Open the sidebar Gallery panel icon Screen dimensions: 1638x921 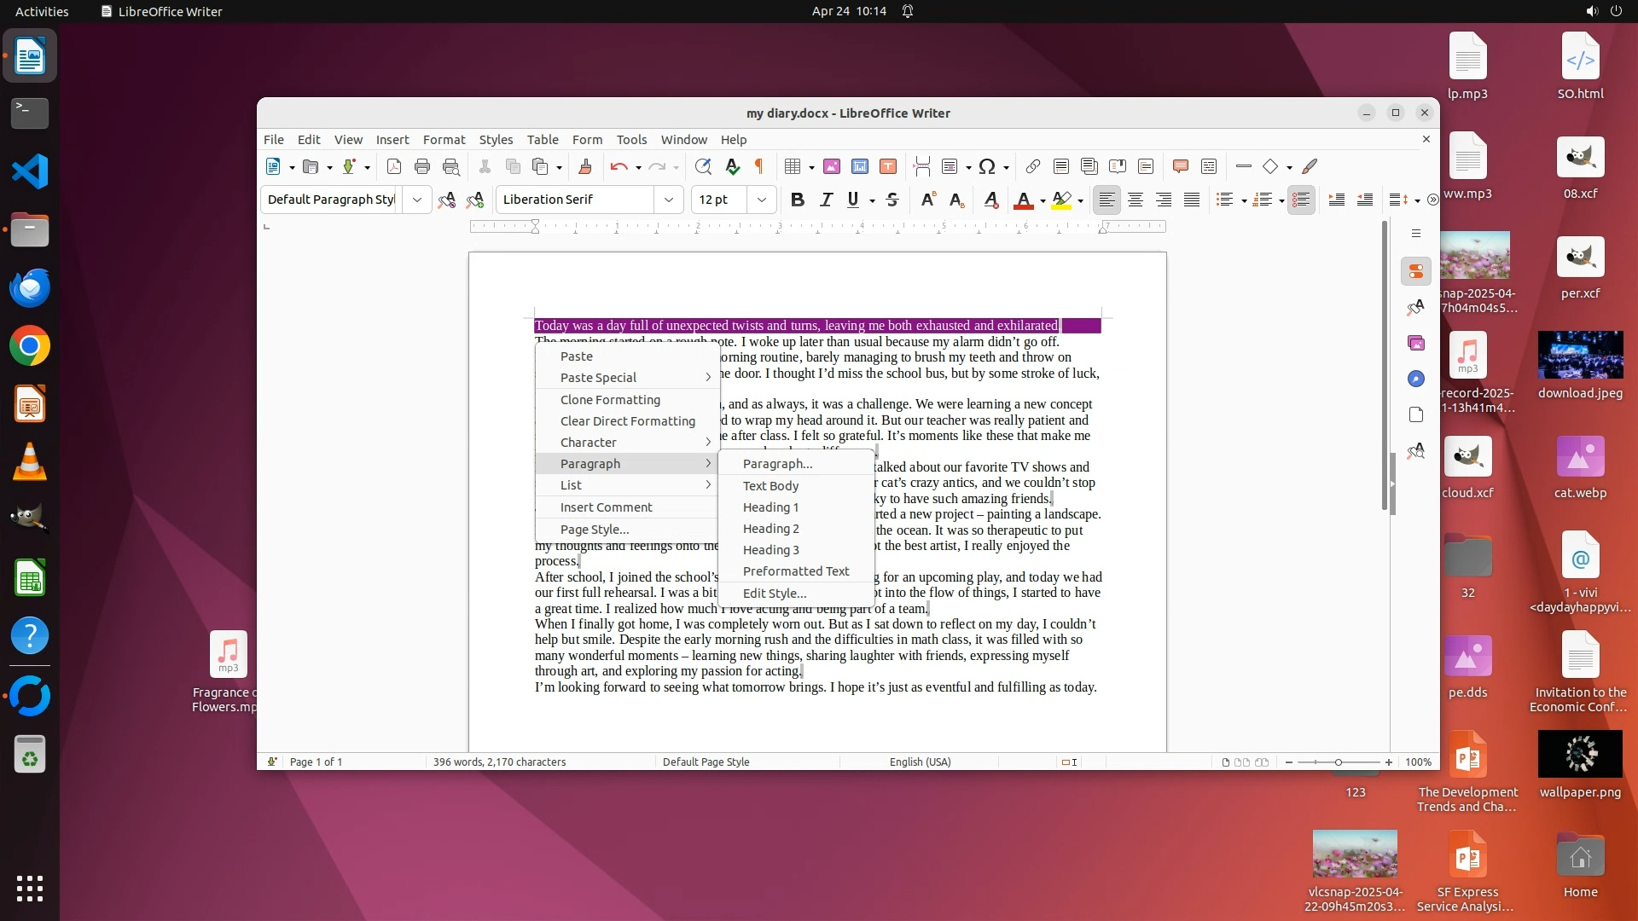1416,343
